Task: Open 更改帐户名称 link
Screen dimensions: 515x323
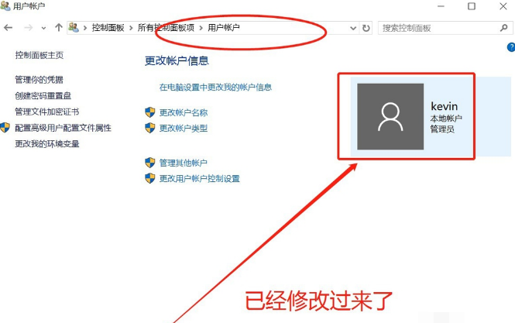Action: (183, 112)
